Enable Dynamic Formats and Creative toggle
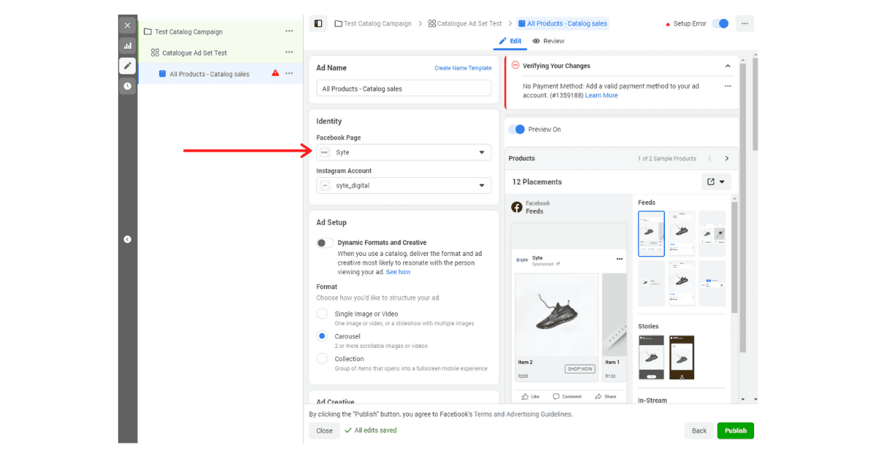Viewport: 876px width, 458px height. 325,243
